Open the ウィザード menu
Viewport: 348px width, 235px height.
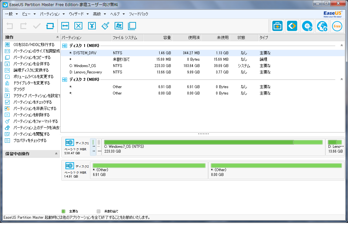(x=79, y=14)
